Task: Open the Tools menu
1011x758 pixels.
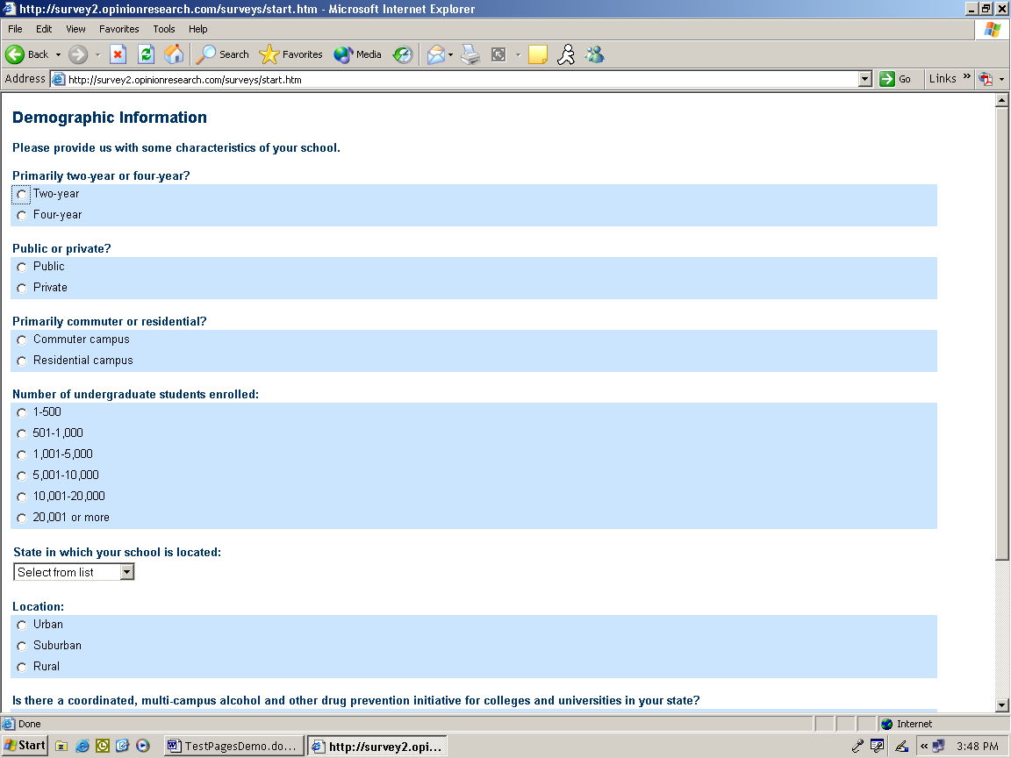Action: point(164,29)
